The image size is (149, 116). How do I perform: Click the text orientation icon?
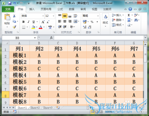click(x=72, y=27)
